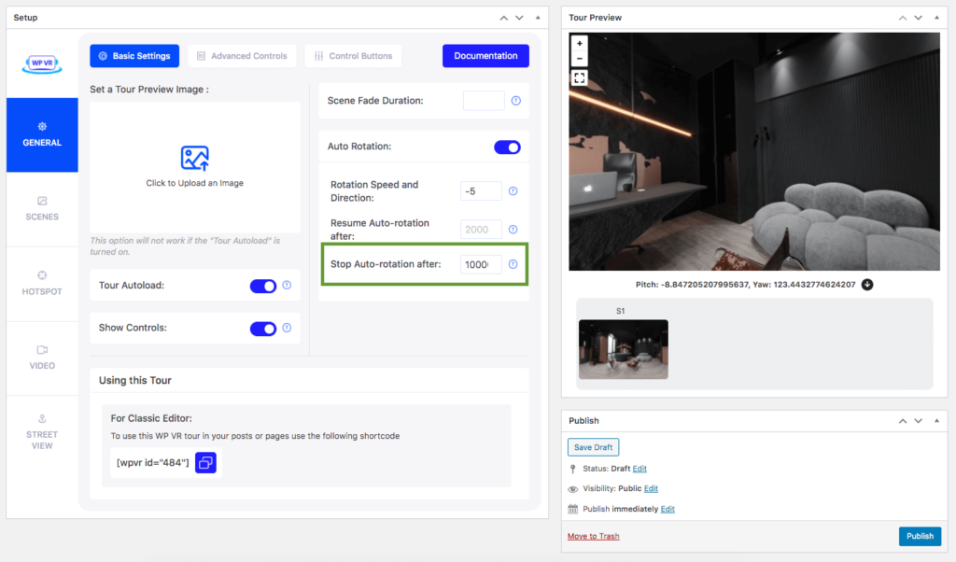This screenshot has height=562, width=956.
Task: Turn off Tour Autoload
Action: 263,286
